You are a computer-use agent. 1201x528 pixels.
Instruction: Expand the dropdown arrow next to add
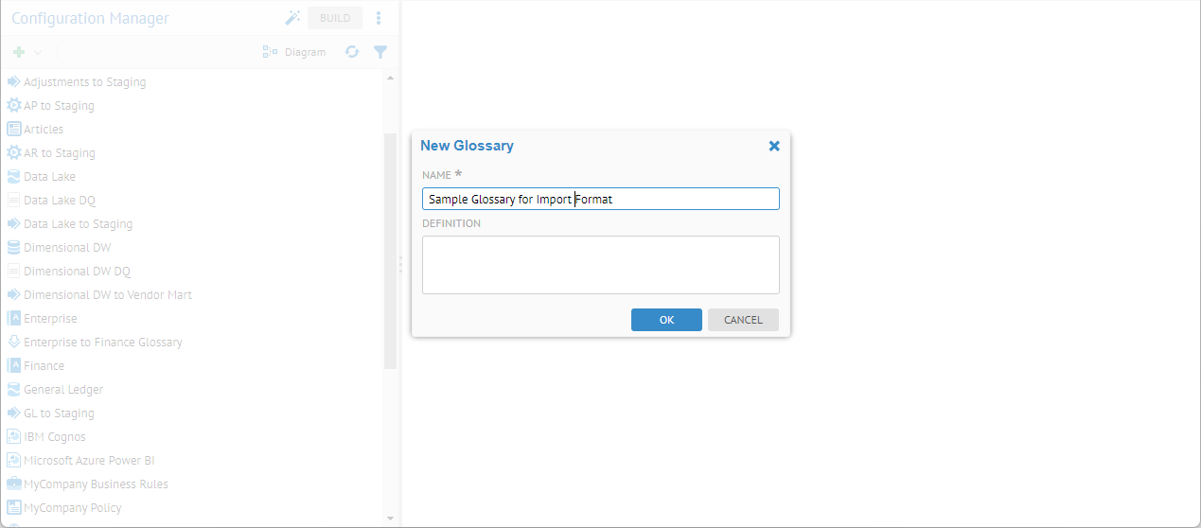(x=38, y=53)
